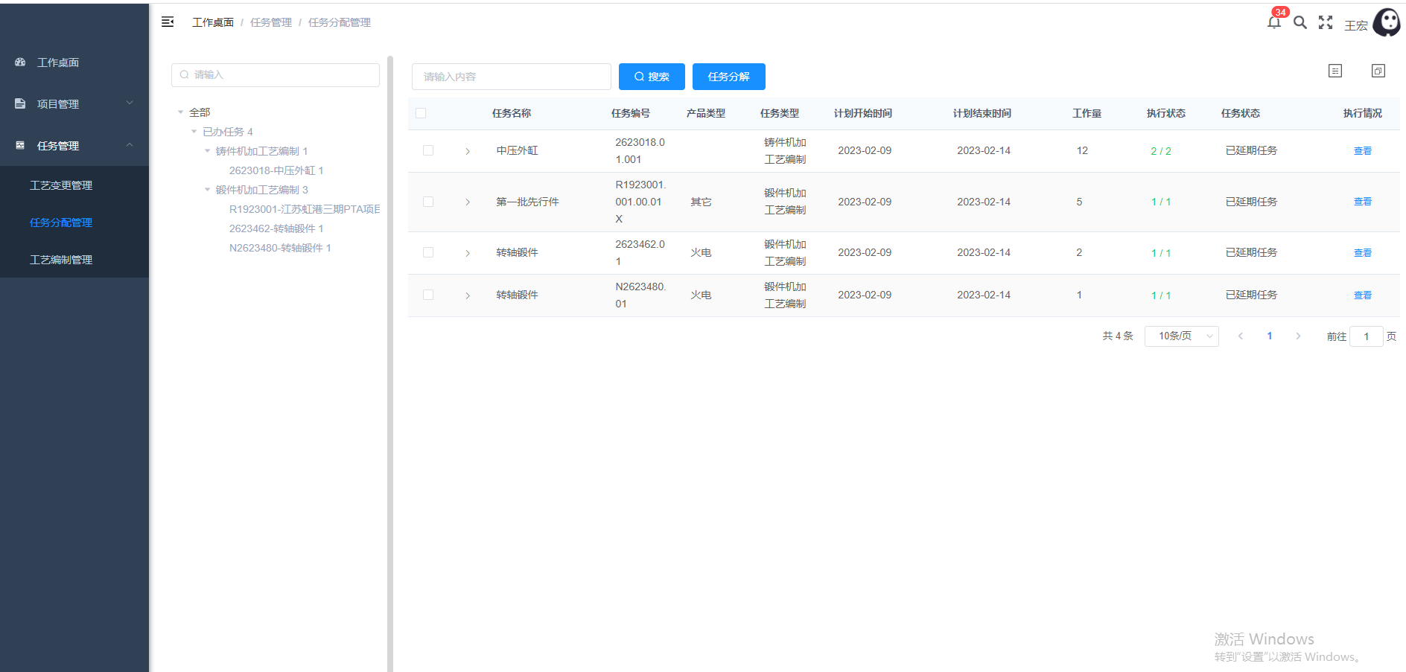This screenshot has height=672, width=1406.
Task: Open 任务分配管理 submenu item
Action: [74, 223]
